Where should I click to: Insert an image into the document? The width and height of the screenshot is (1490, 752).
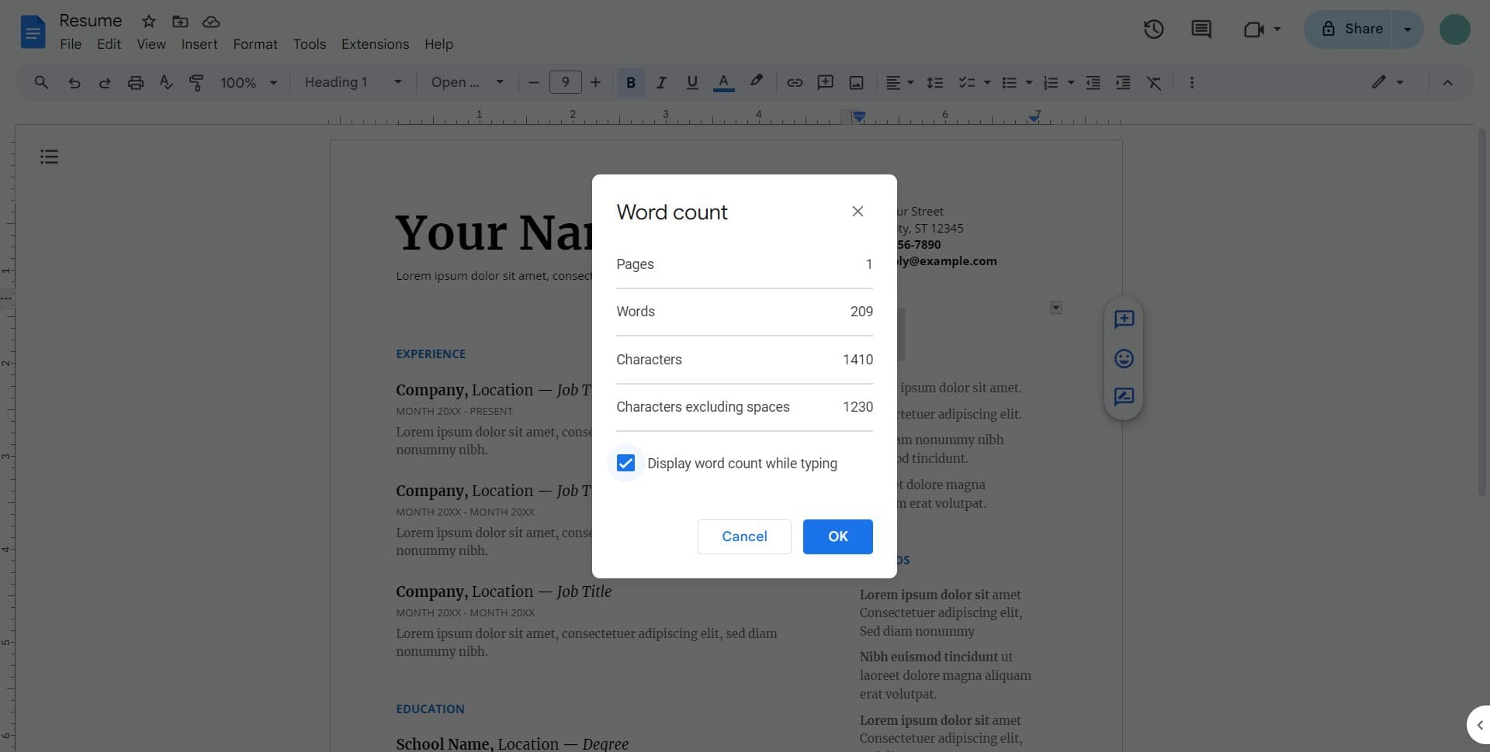856,82
